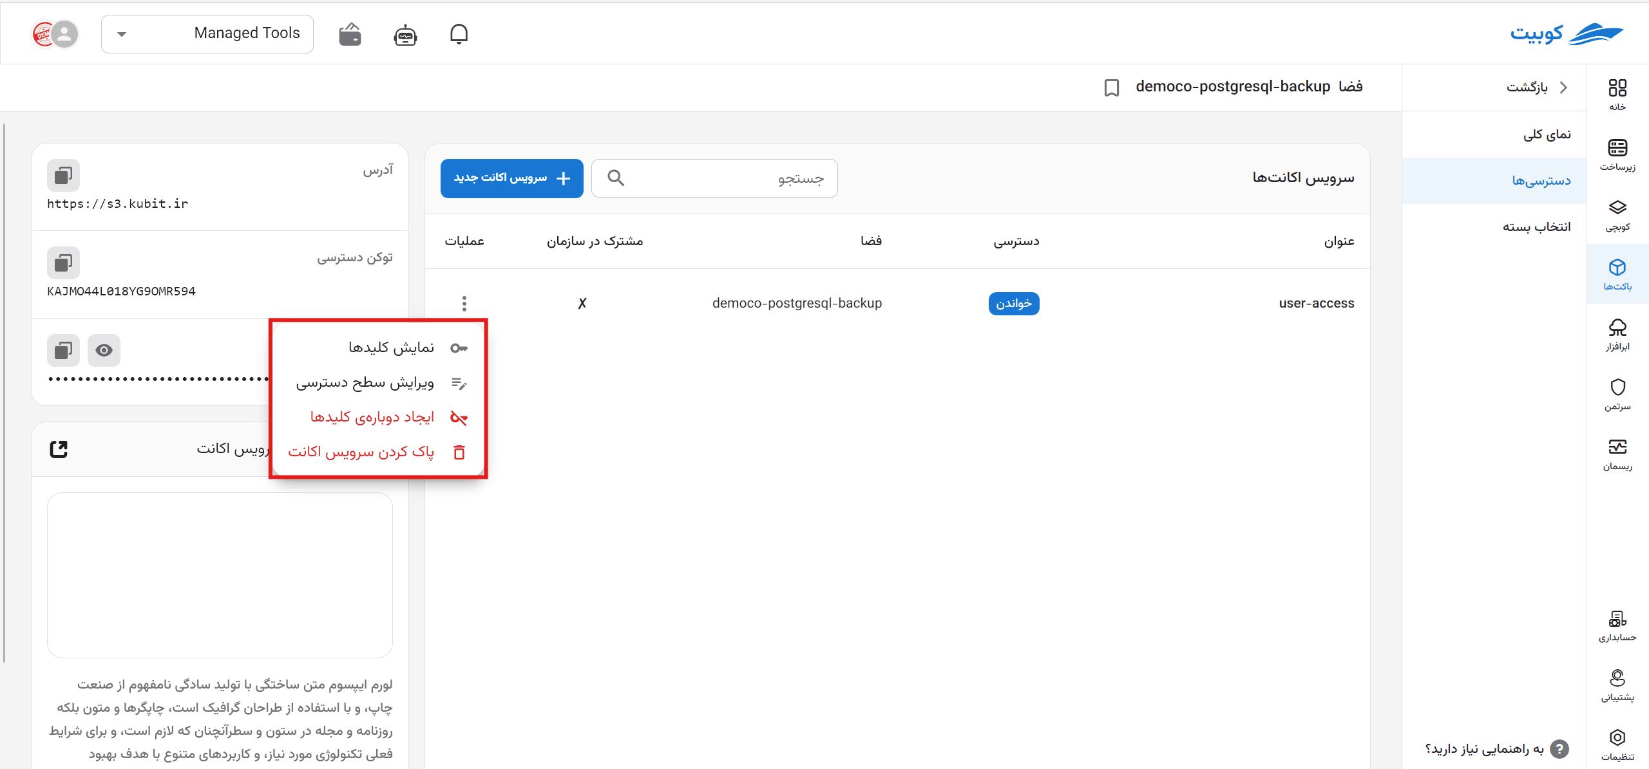Viewport: 1649px width, 769px height.
Task: Click the search magnifier icon
Action: (616, 178)
